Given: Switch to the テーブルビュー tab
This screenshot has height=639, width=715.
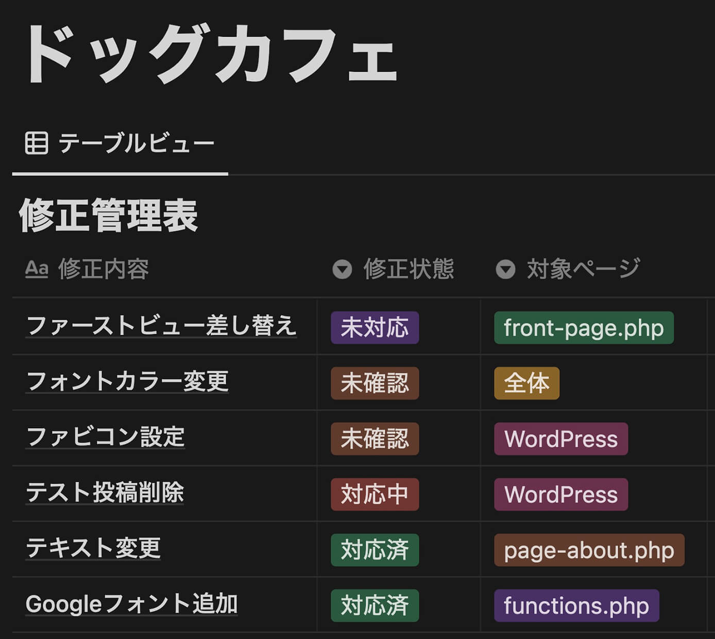Looking at the screenshot, I should click(120, 143).
